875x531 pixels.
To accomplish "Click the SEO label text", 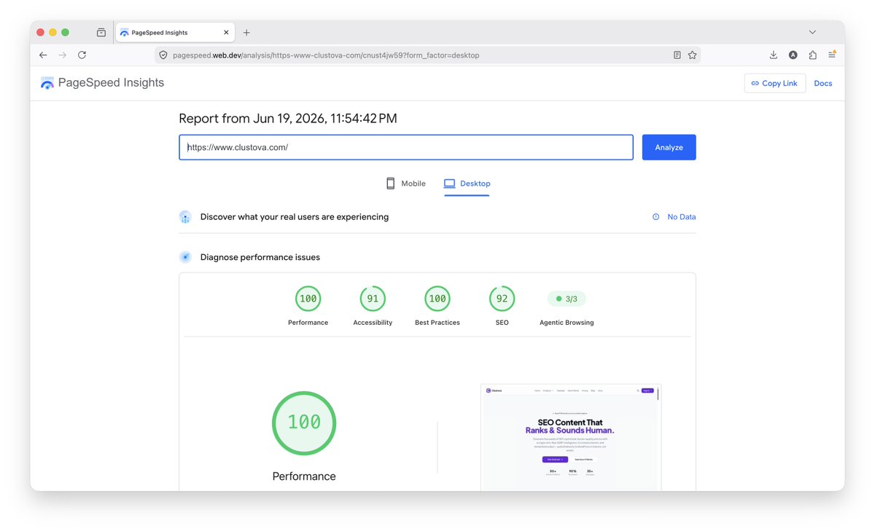I will pyautogui.click(x=502, y=323).
